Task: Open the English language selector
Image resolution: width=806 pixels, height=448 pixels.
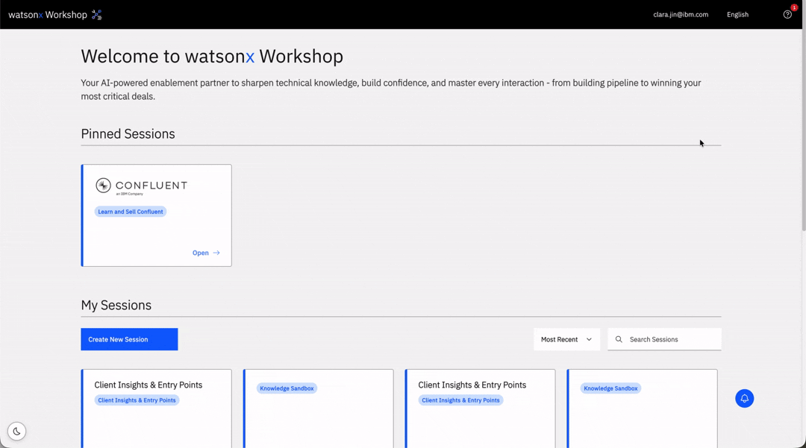Action: tap(737, 14)
